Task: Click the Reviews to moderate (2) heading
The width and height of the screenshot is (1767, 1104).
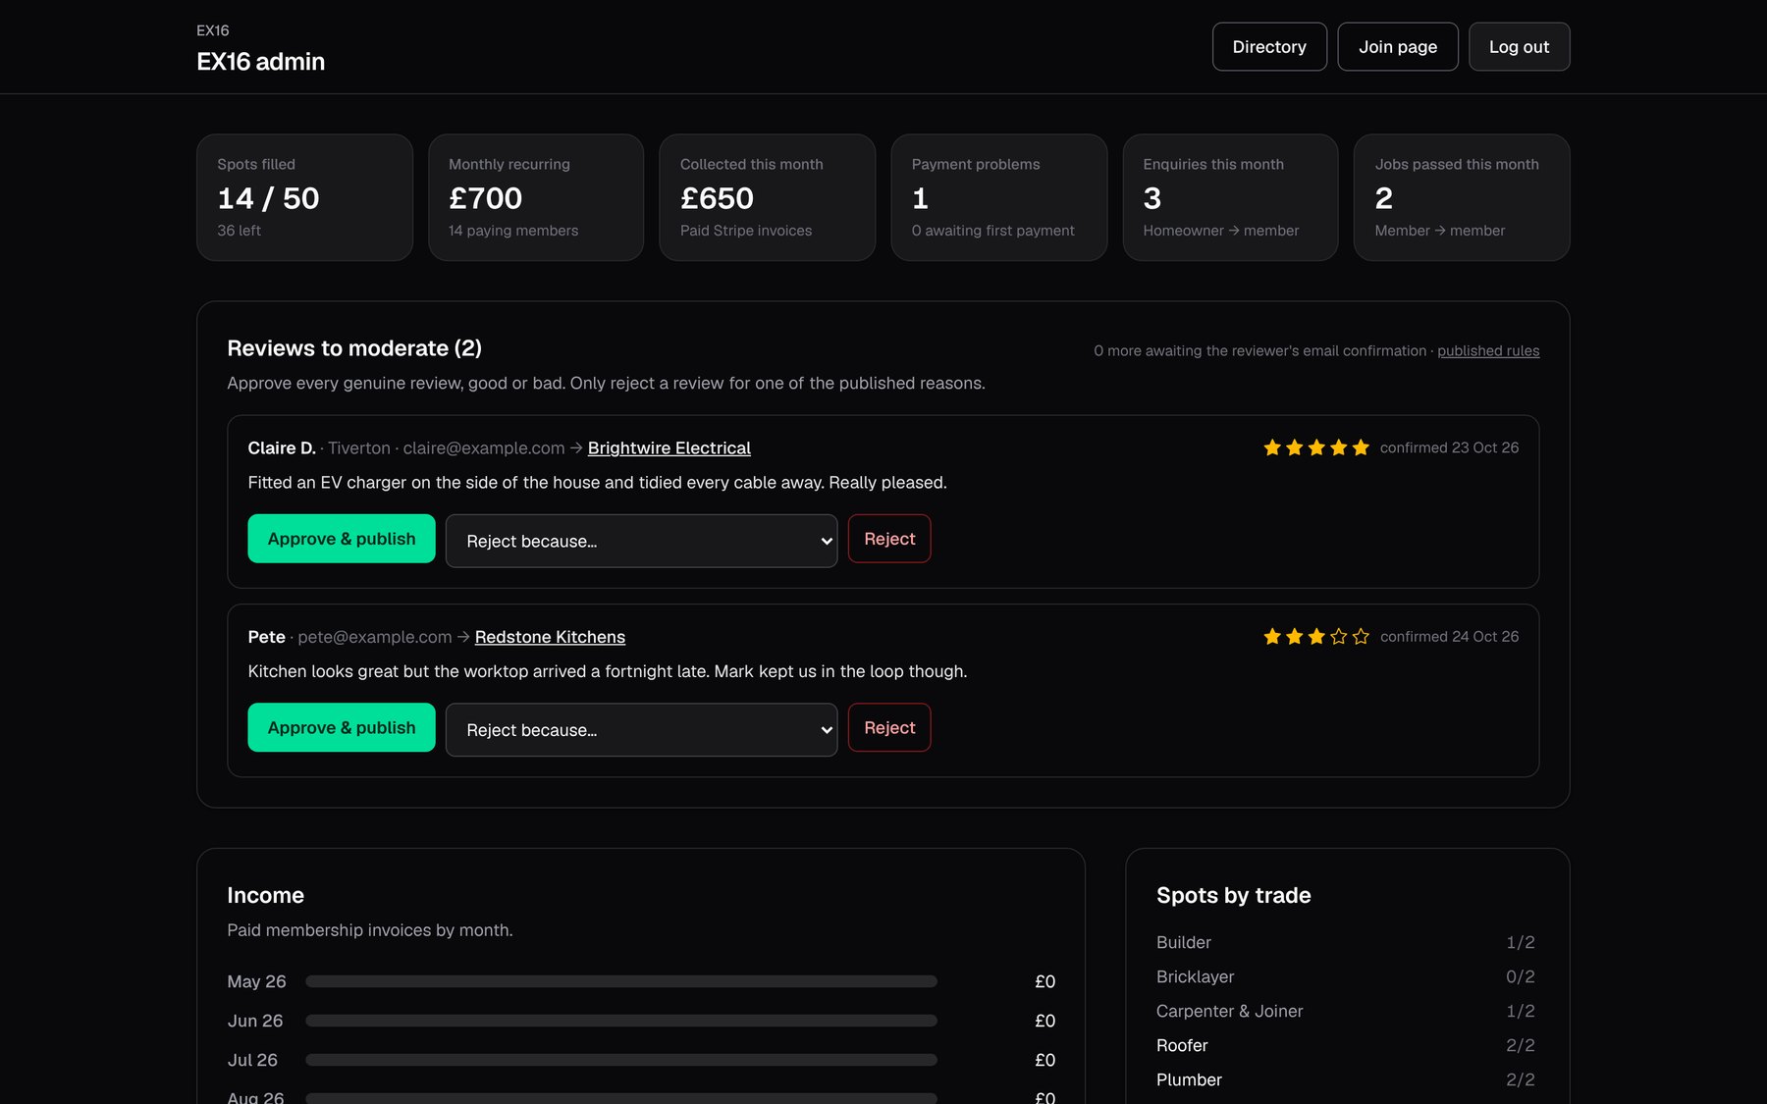Action: coord(354,348)
